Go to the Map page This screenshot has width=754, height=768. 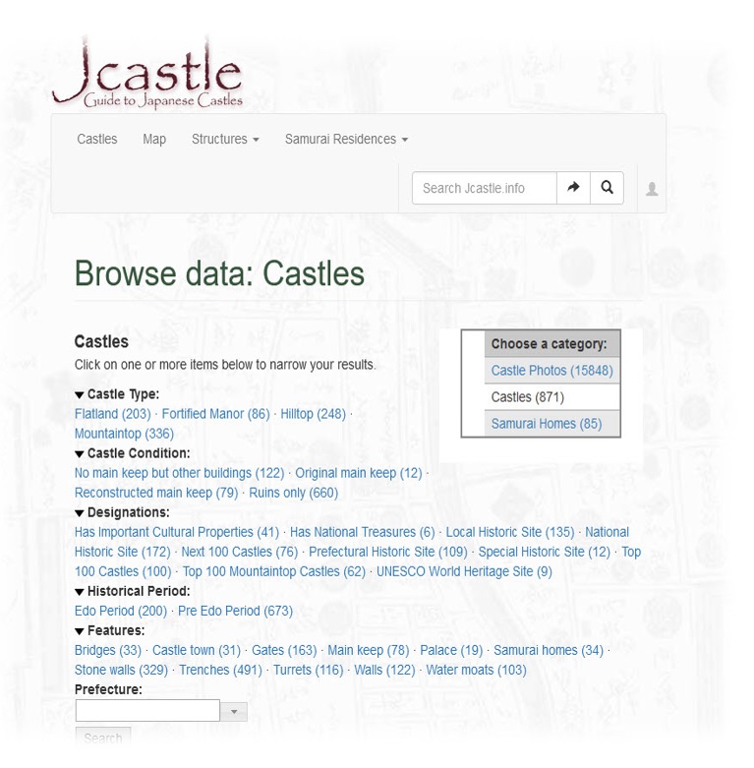(x=154, y=139)
